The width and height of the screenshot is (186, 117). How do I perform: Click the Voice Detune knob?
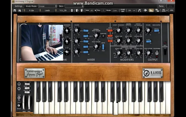[148, 53]
